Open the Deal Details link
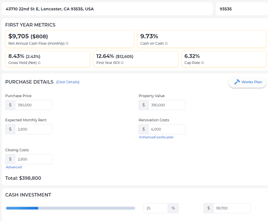 pyautogui.click(x=68, y=82)
